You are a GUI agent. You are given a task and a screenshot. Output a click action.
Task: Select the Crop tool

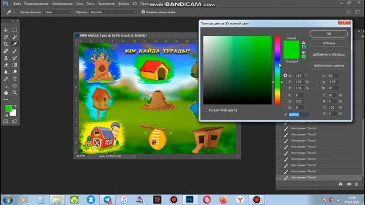click(6, 44)
